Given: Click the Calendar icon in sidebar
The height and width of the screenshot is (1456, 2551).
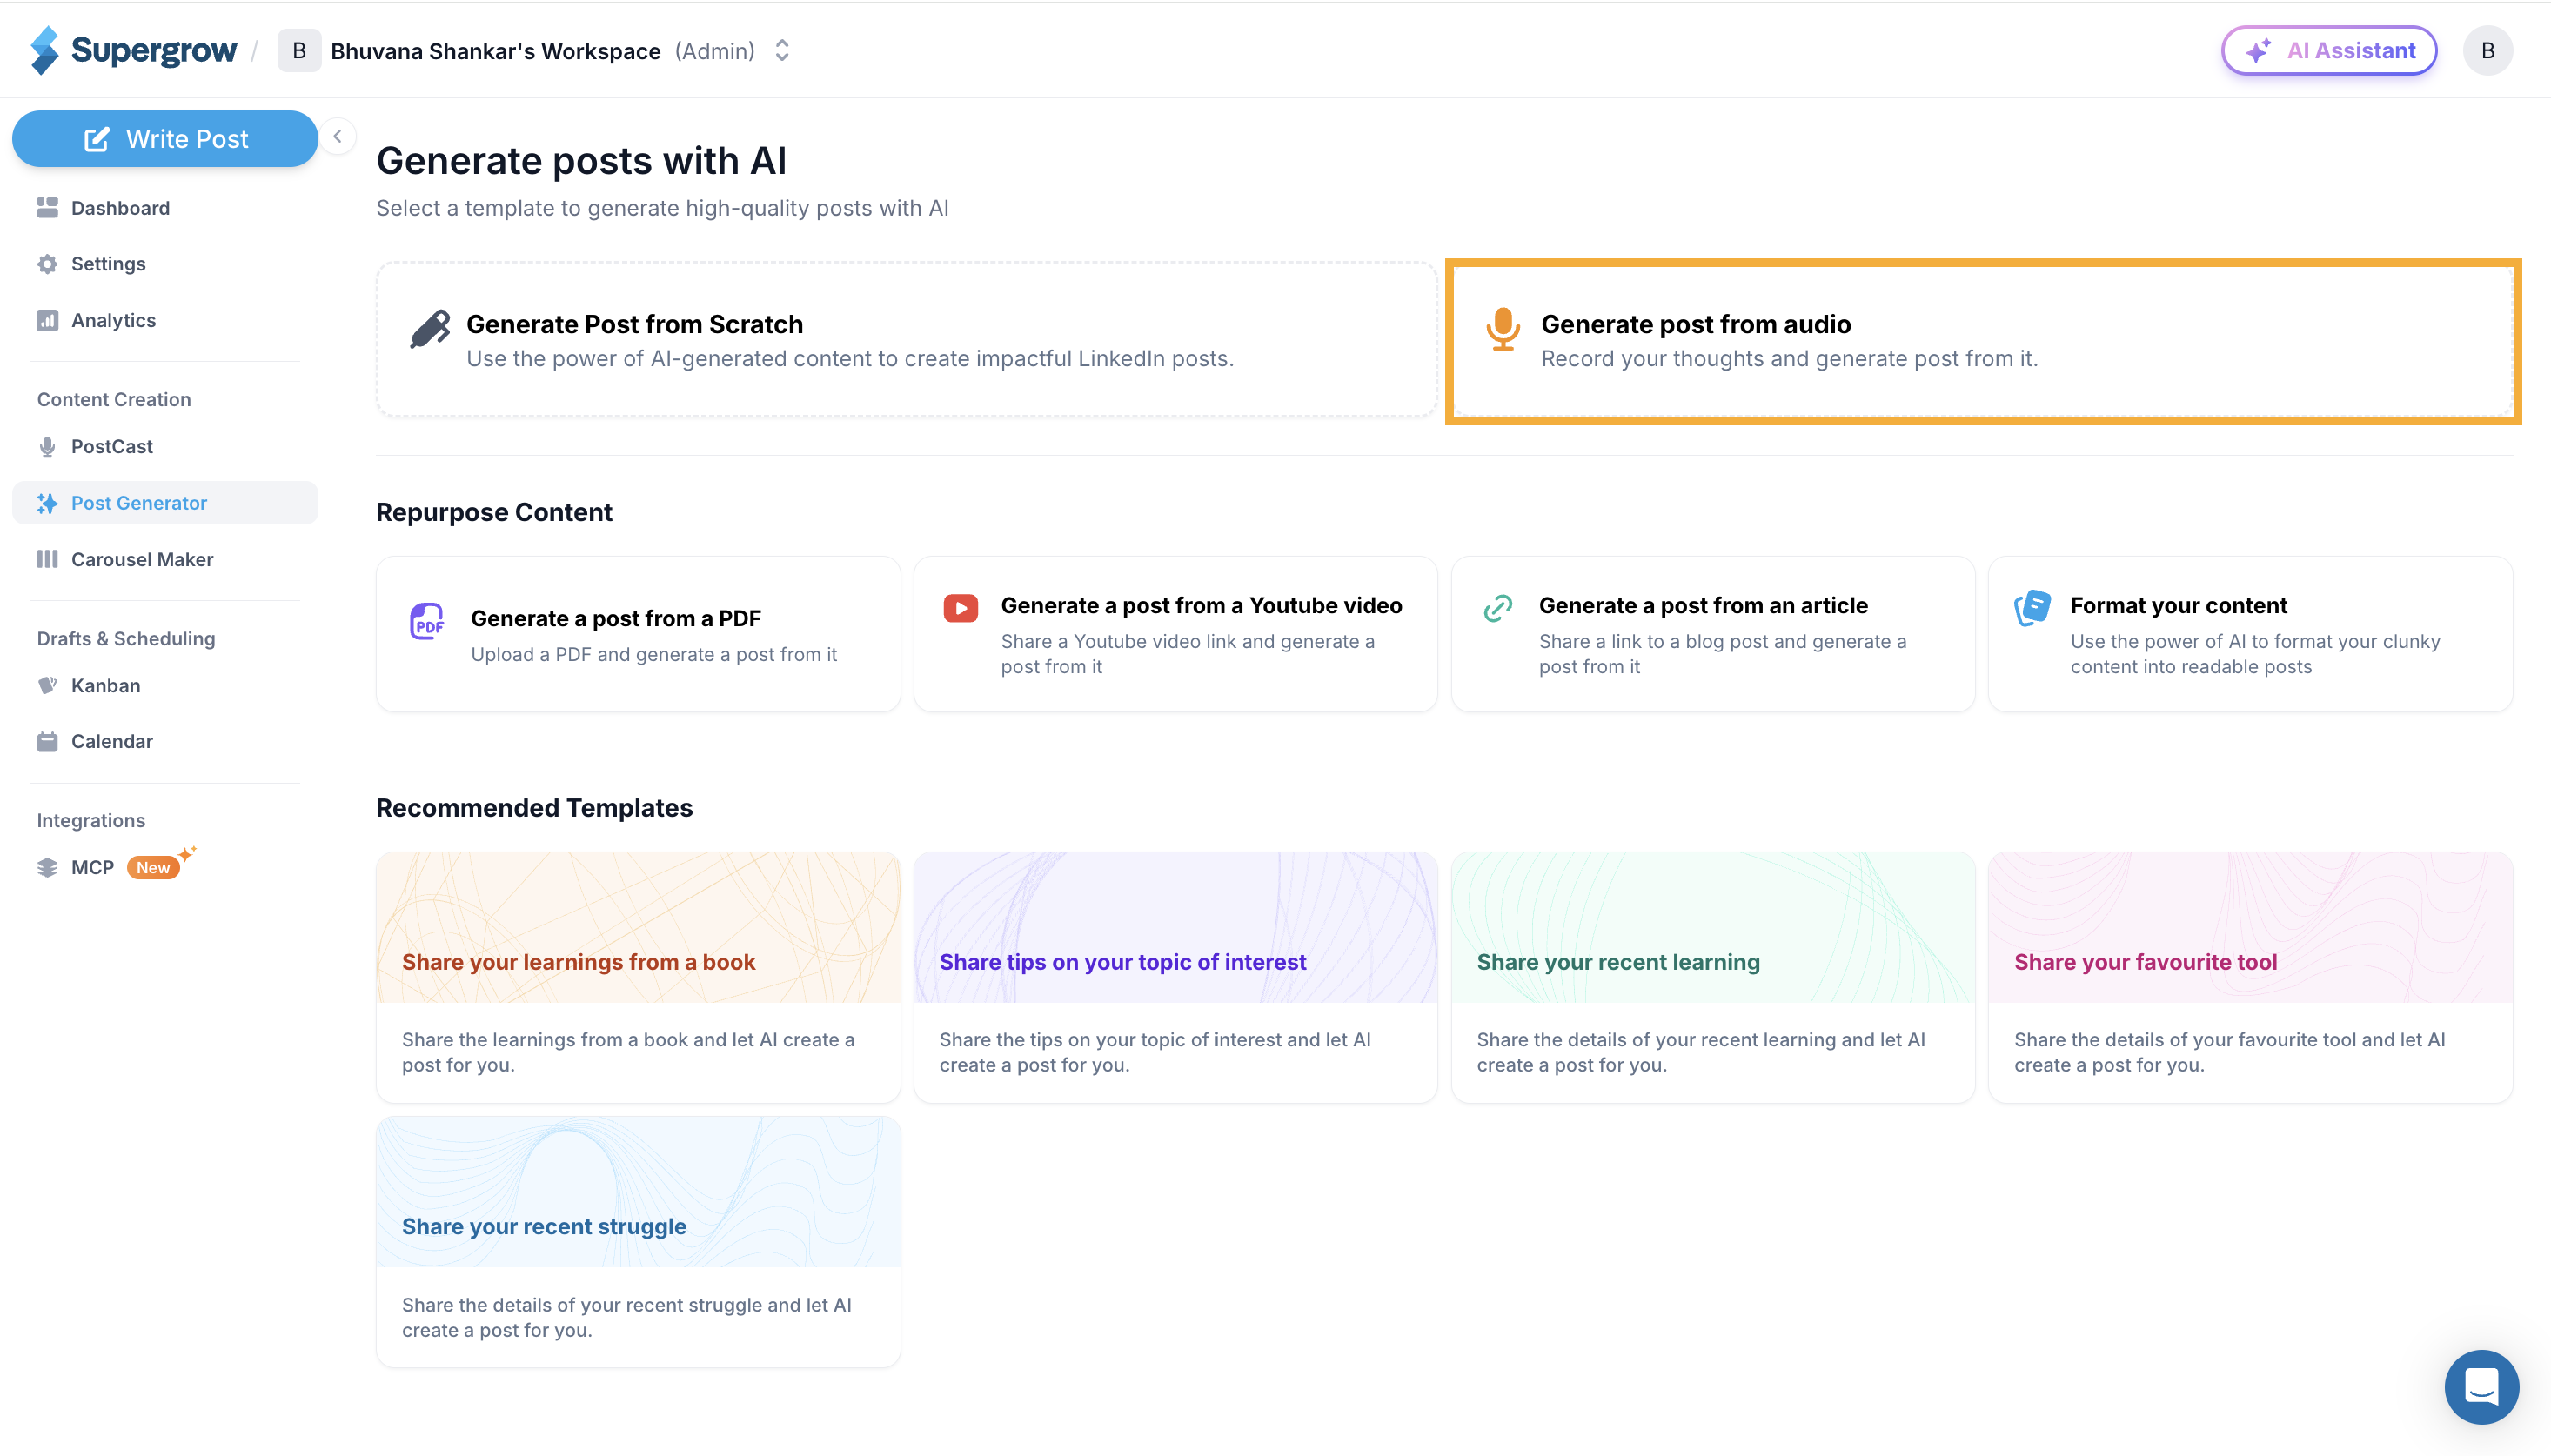Looking at the screenshot, I should tap(47, 741).
